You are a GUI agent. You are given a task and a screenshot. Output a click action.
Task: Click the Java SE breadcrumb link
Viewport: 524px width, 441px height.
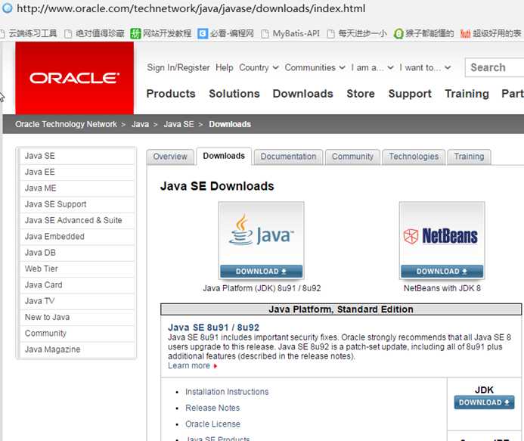click(178, 124)
